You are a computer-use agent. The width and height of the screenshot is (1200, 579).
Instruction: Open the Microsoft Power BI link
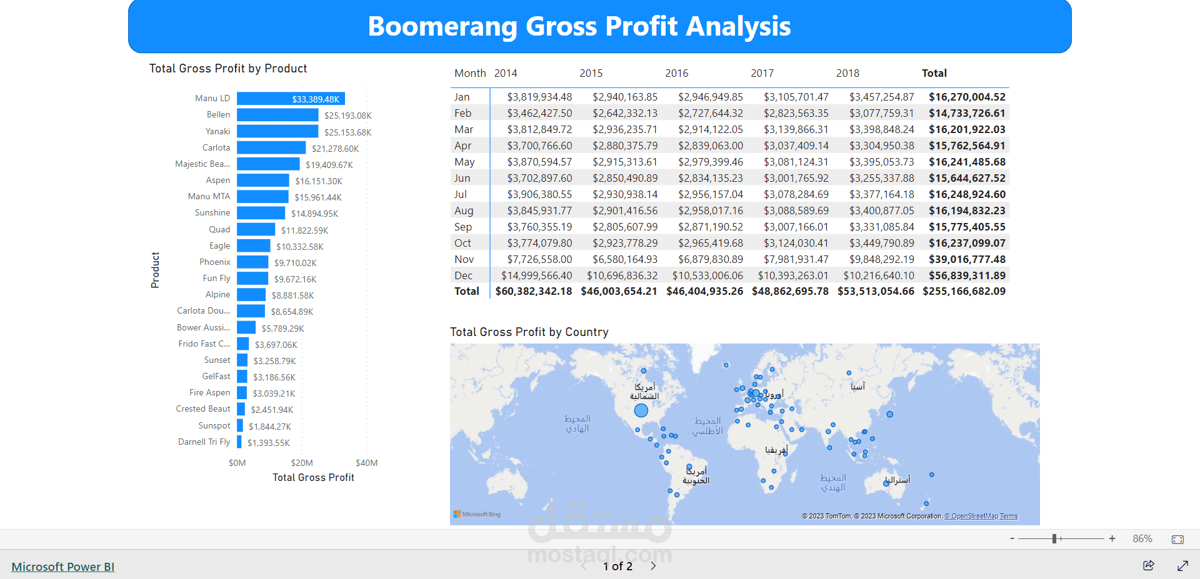62,566
